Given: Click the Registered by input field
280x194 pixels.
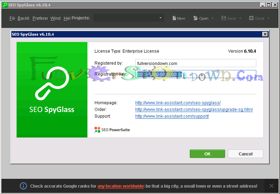Looking at the screenshot, I should click(196, 63).
